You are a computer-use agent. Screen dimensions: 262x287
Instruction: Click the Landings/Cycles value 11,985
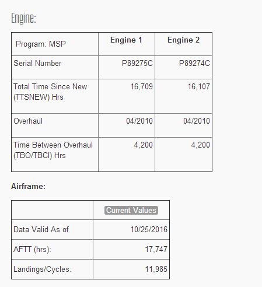tap(156, 269)
